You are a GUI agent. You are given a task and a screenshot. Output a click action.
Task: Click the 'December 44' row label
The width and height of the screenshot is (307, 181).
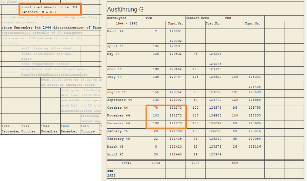[x=119, y=124]
